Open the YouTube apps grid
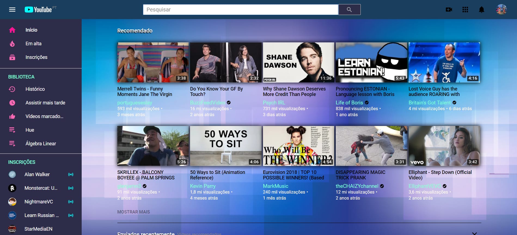Screen dimensions: 517x235 pos(465,10)
